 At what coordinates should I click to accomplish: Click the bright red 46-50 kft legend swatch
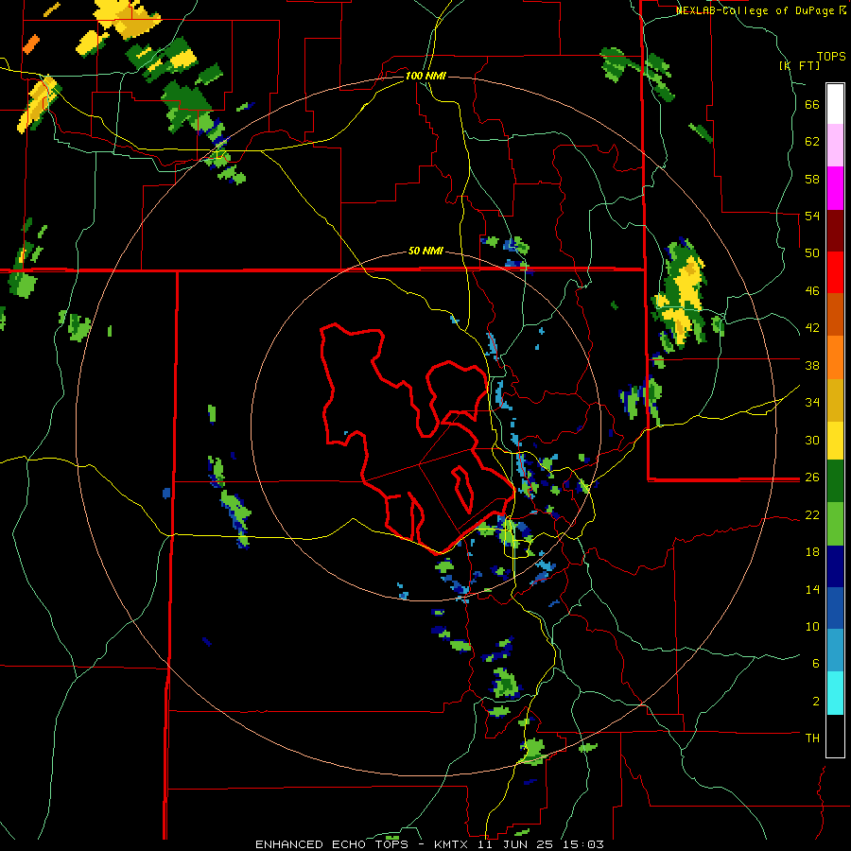(x=835, y=272)
